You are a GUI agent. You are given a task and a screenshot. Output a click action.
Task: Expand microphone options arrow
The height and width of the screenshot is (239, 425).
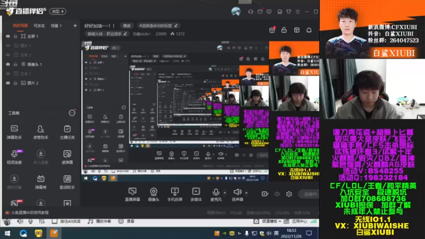(x=225, y=193)
